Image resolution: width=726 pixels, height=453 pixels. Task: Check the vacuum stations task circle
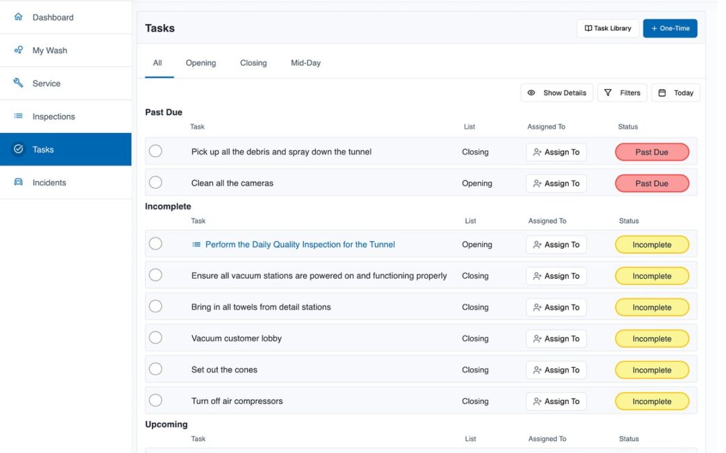[155, 275]
